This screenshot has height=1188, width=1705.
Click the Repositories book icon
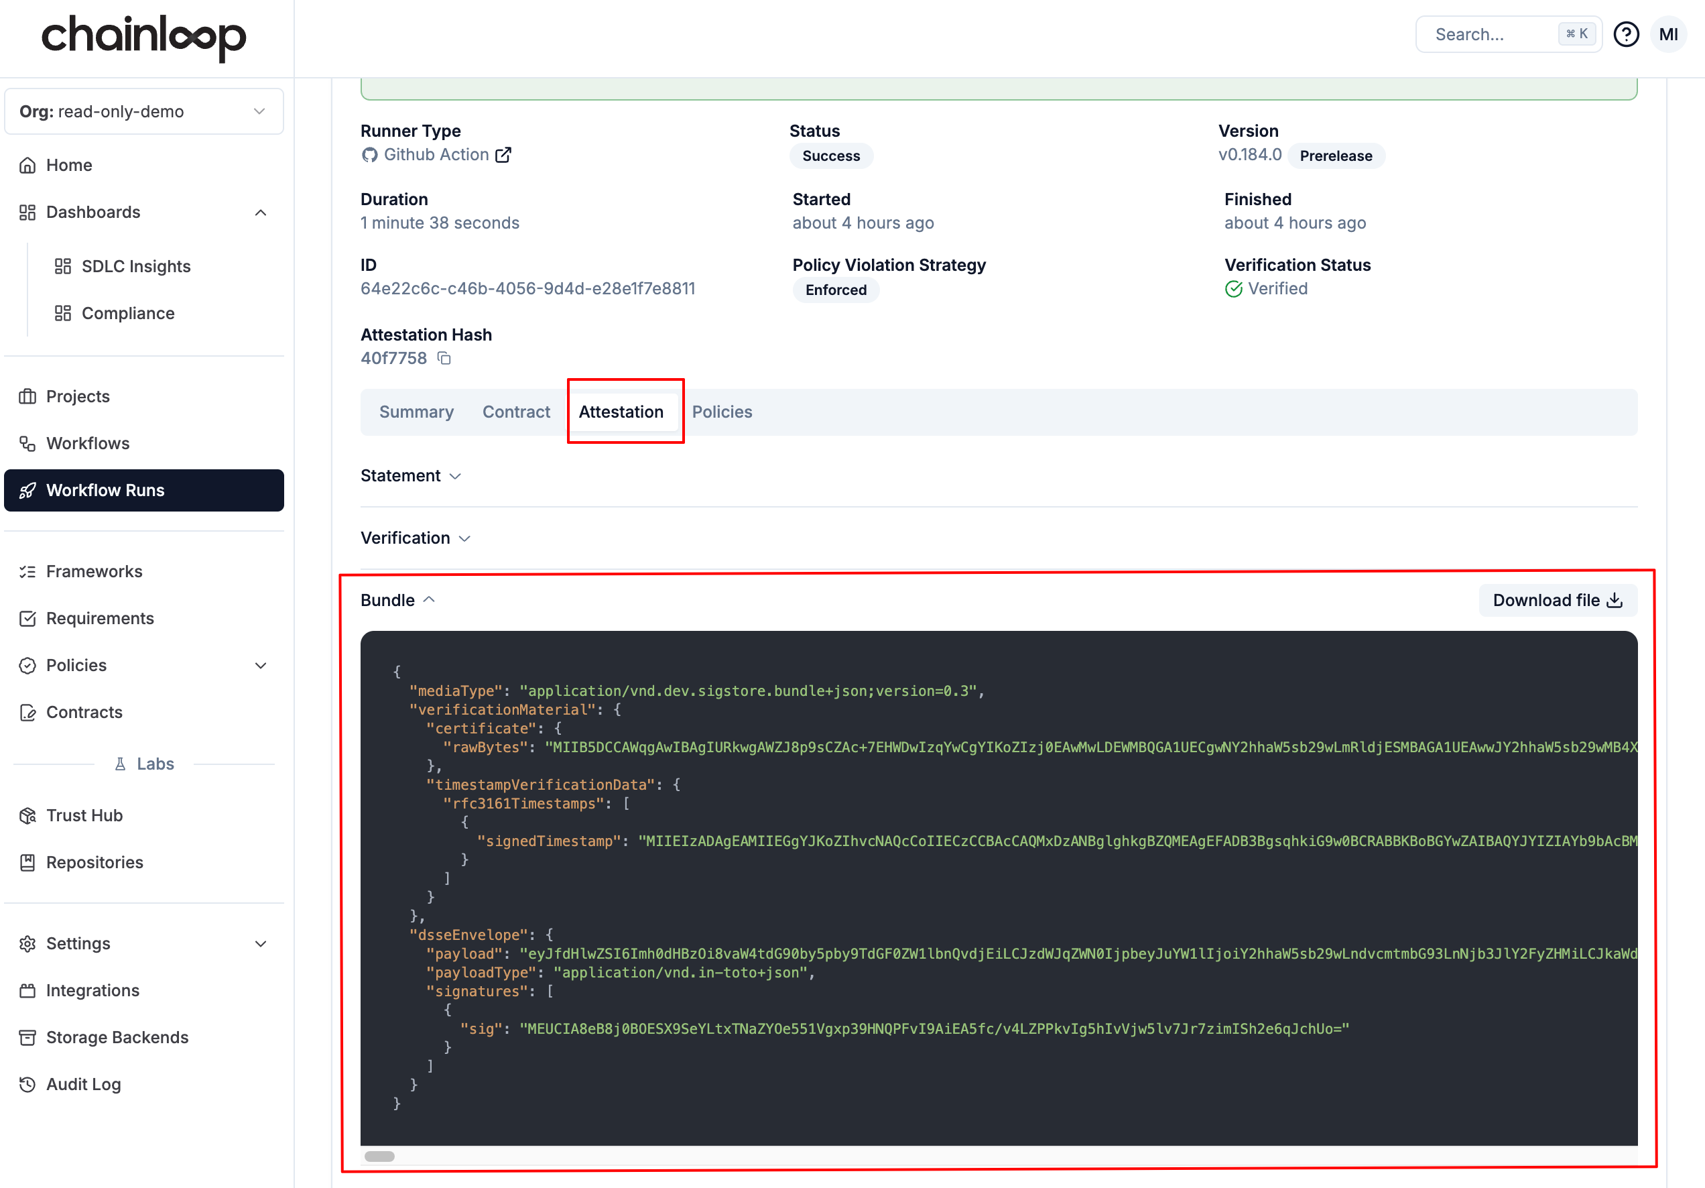[27, 863]
